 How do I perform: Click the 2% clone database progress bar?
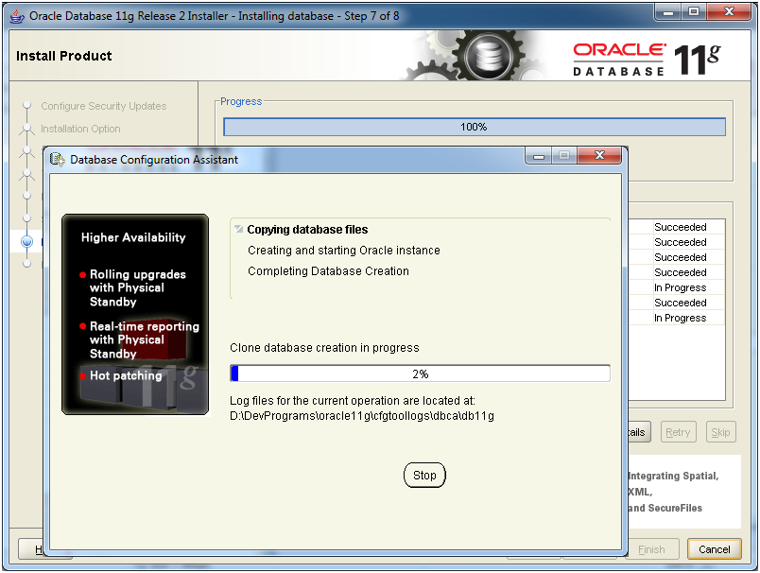point(420,373)
